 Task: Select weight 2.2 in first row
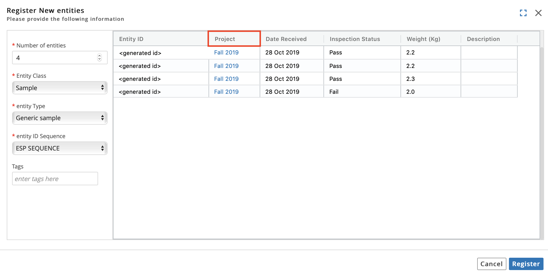[431, 52]
